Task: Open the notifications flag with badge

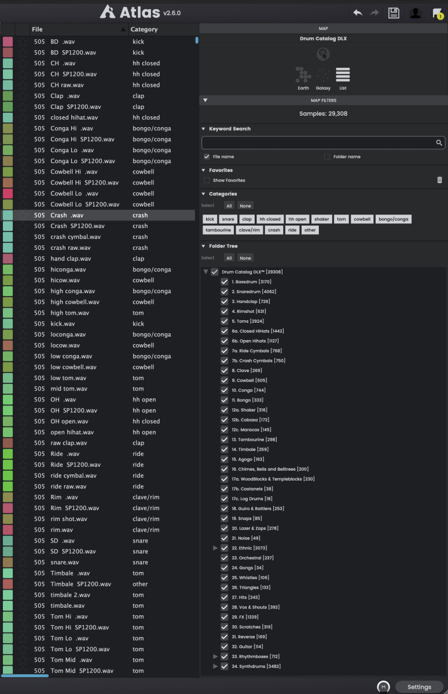Action: [x=437, y=13]
